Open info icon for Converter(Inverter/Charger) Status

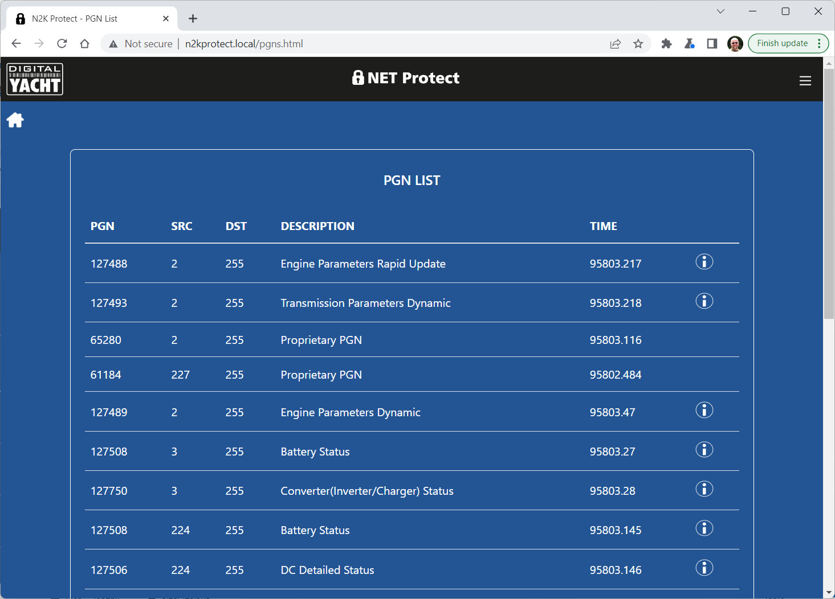(x=704, y=489)
